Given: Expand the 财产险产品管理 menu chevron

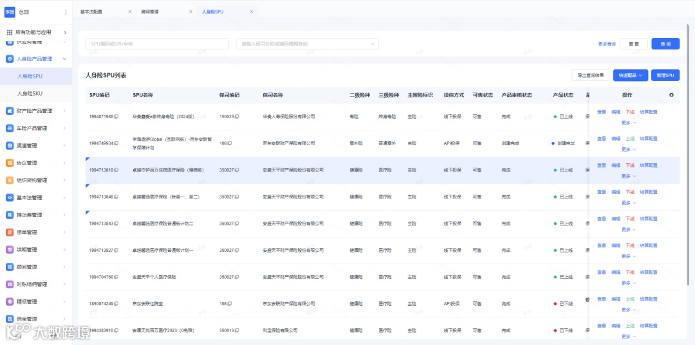Looking at the screenshot, I should [x=64, y=111].
